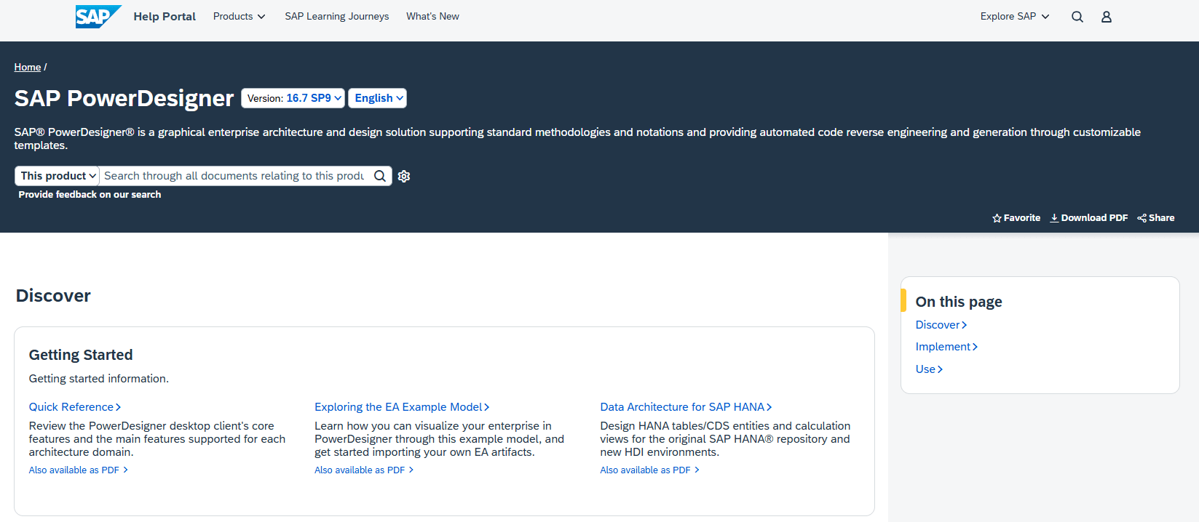Click the On this page heading

click(x=959, y=302)
